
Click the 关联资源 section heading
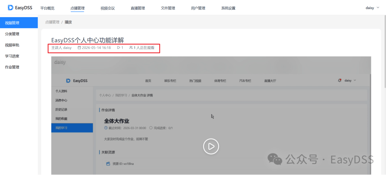(108, 152)
